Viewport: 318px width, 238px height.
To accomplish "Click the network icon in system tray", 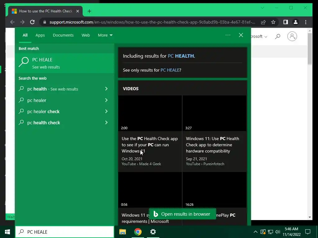I will point(270,232).
